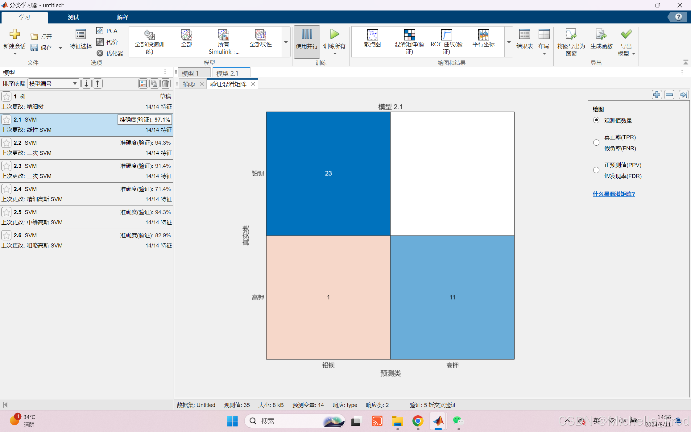Screen dimensions: 691x432
Task: Open the 排序依据 模型编号 dropdown
Action: tap(53, 84)
